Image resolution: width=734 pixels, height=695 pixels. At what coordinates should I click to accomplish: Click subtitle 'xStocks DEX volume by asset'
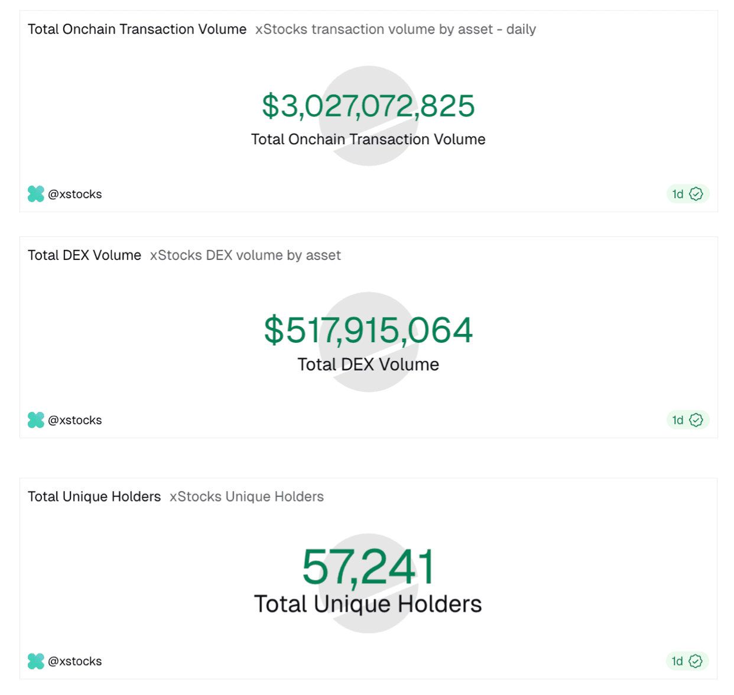coord(245,255)
